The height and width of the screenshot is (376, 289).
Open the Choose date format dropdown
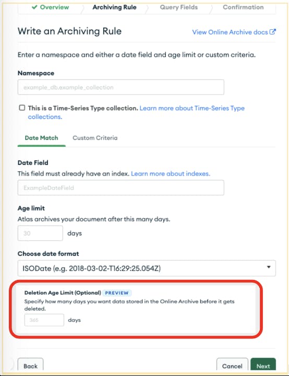147,268
